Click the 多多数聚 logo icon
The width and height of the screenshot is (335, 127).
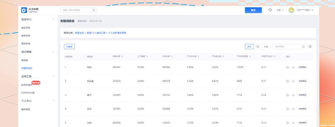(24, 10)
